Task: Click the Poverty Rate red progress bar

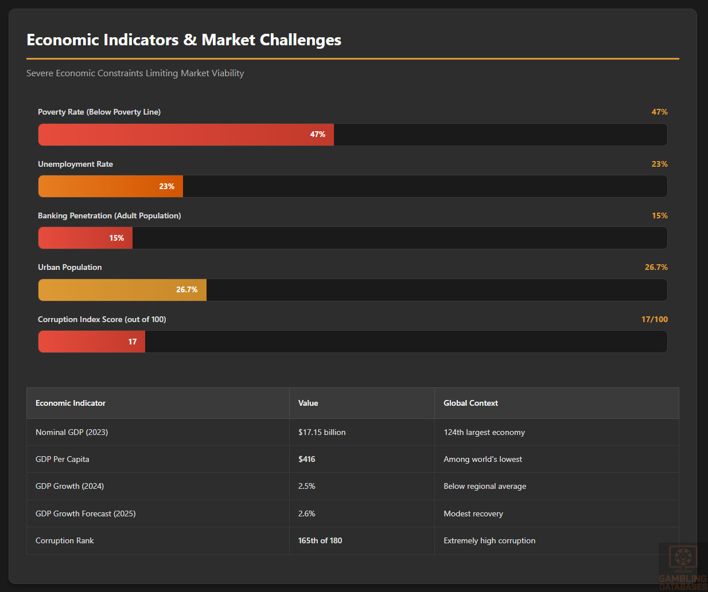Action: tap(186, 135)
